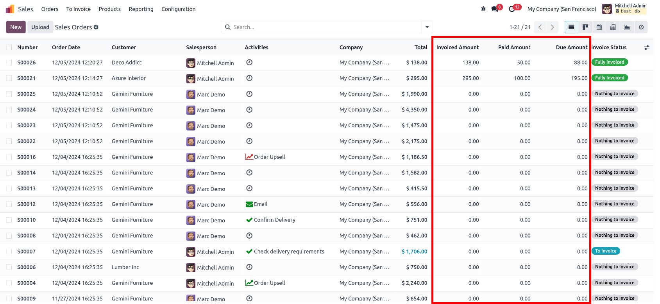Switch to Pivot table view

pos(613,27)
